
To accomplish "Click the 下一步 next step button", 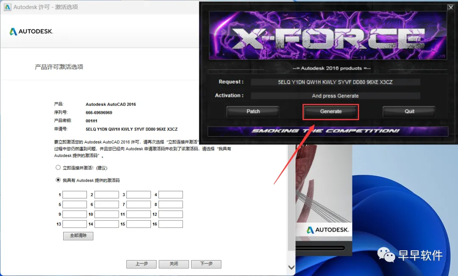I will [x=206, y=264].
